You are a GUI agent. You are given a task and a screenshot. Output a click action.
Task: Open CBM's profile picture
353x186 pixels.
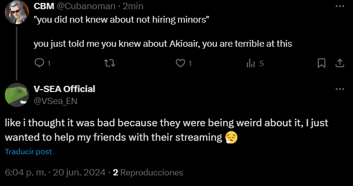click(x=17, y=12)
